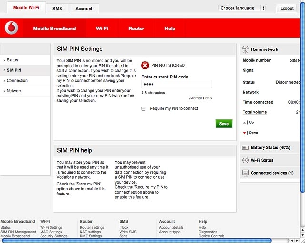Click the Enter current PIN code field
This screenshot has height=243, width=305.
pyautogui.click(x=177, y=84)
